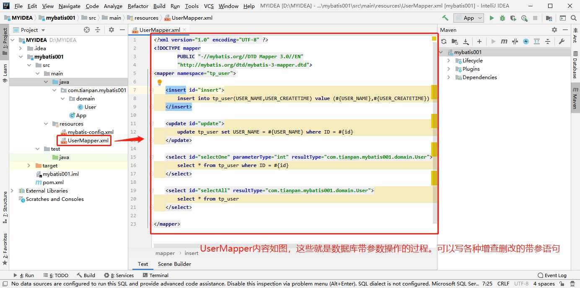The width and height of the screenshot is (580, 288).
Task: Reimport all Maven projects icon
Action: 444,41
